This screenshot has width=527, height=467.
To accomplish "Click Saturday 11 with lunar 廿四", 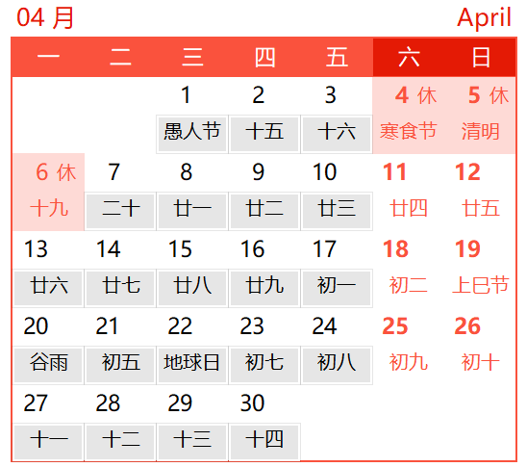I will point(409,193).
